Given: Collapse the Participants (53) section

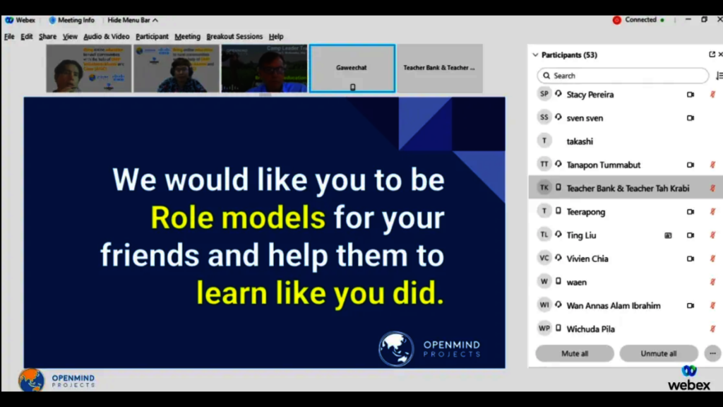Looking at the screenshot, I should [x=535, y=54].
